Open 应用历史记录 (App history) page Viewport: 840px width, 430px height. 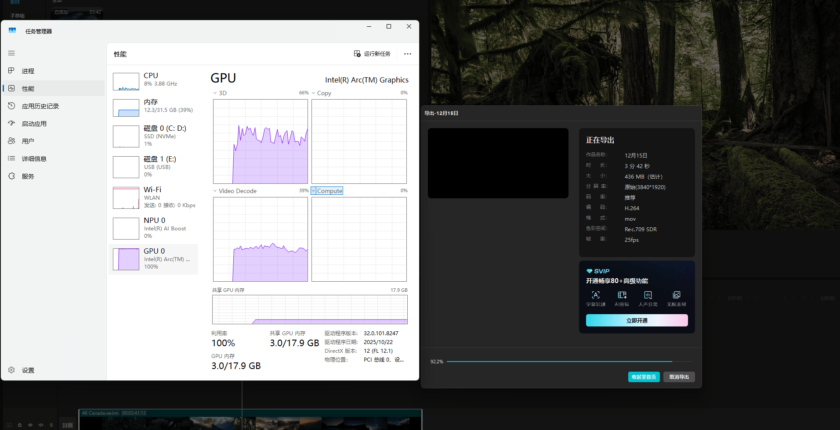pos(40,106)
